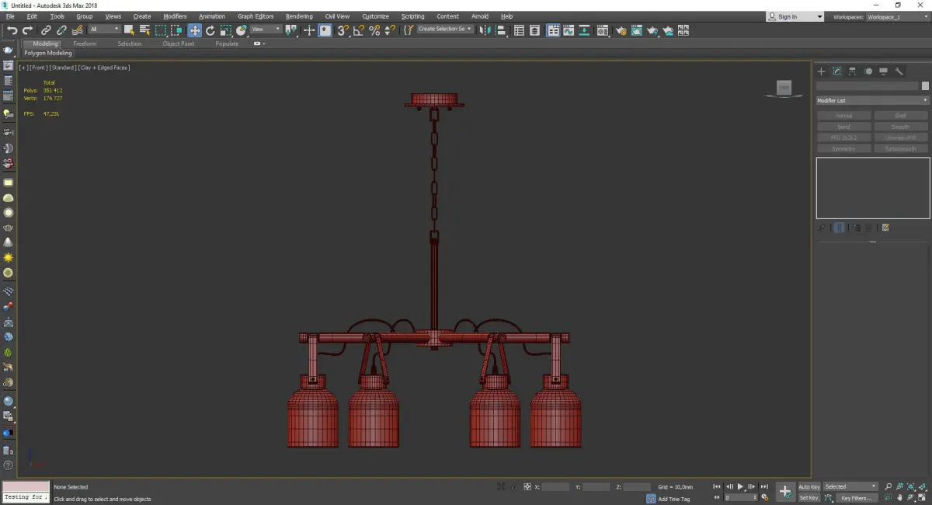Image resolution: width=932 pixels, height=505 pixels.
Task: Switch to the Freeform ribbon tab
Action: pos(85,44)
